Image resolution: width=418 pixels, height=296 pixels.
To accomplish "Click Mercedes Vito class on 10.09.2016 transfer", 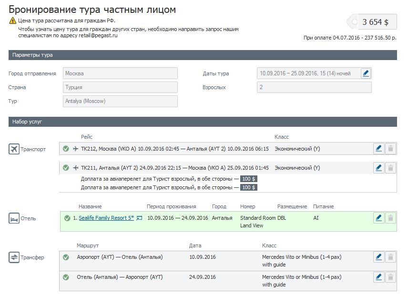I will point(302,261).
